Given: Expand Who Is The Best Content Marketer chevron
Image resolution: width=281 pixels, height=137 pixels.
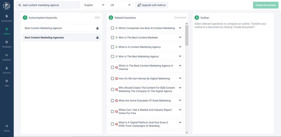Looking at the screenshot, I should (x=180, y=37).
